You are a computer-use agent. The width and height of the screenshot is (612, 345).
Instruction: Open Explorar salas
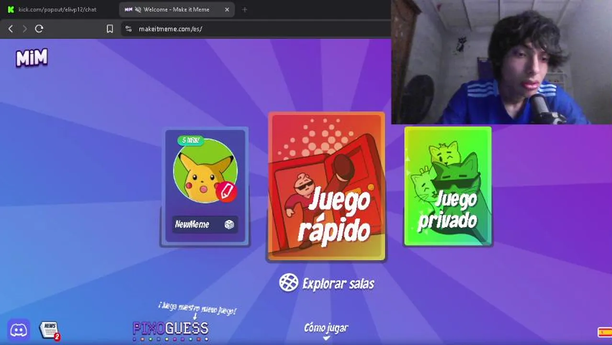(327, 283)
